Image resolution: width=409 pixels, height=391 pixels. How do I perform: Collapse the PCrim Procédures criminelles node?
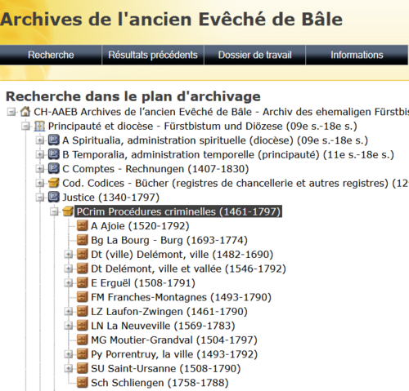[54, 211]
